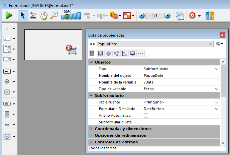
Task: Open the library books icon
Action: click(210, 15)
